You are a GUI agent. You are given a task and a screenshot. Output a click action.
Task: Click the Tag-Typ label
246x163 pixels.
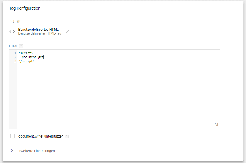click(15, 21)
